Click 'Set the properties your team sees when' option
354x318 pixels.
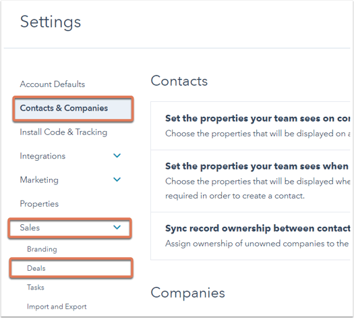[250, 181]
